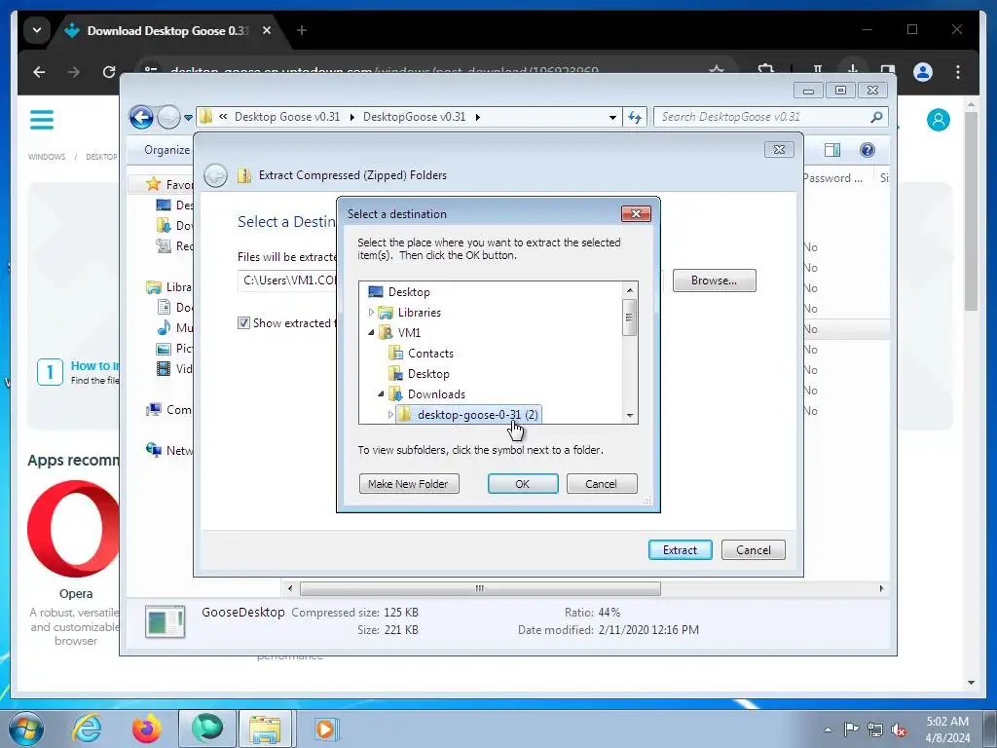The width and height of the screenshot is (997, 748).
Task: Click WINDOWS breadcrumb link on webpage
Action: coord(47,157)
